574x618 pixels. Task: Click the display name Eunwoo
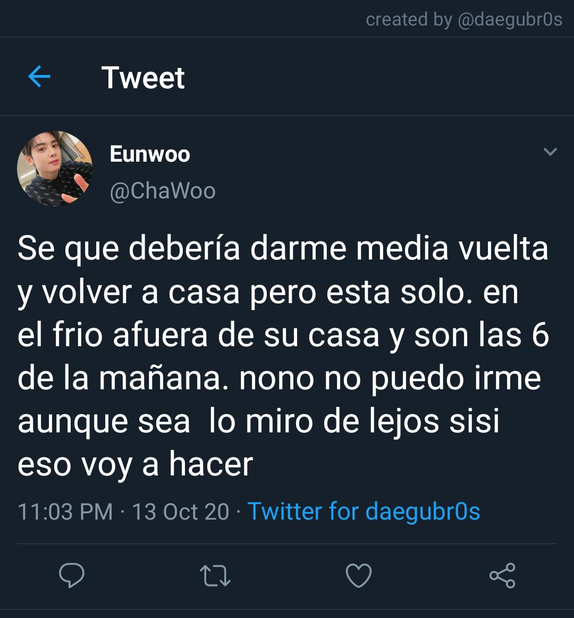150,154
